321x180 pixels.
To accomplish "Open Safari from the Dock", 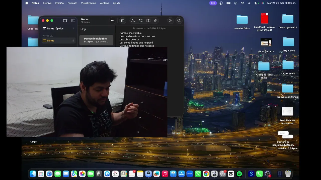I will [49, 174].
